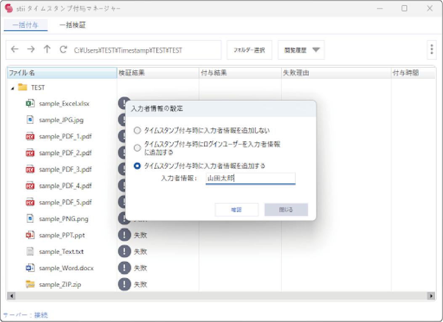Refresh the current folder listing
Image resolution: width=443 pixels, height=322 pixels.
pos(64,50)
